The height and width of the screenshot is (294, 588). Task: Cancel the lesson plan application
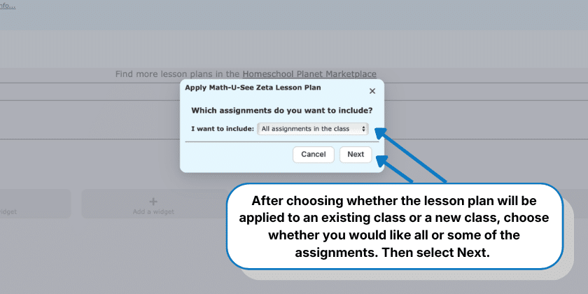[x=313, y=155]
